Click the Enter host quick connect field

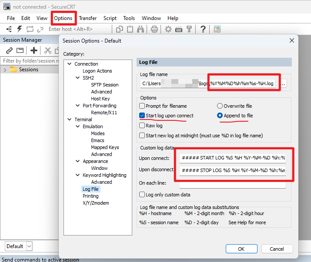coord(79,29)
